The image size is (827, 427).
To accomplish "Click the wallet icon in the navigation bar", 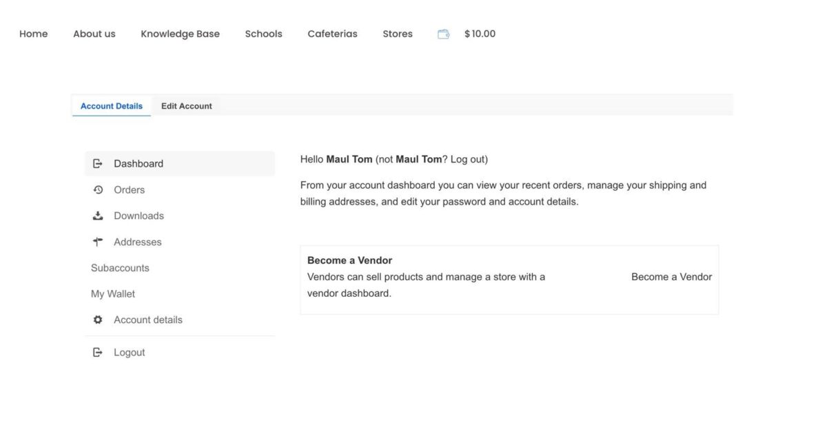I will pyautogui.click(x=443, y=34).
